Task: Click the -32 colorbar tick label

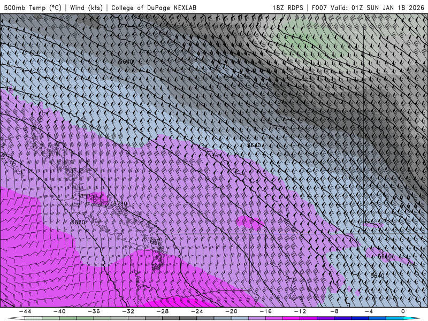Action: [128, 311]
